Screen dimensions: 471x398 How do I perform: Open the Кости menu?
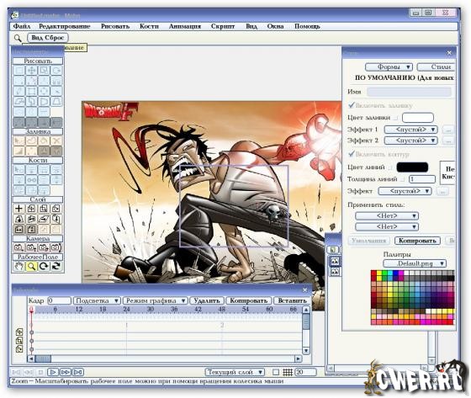click(149, 26)
